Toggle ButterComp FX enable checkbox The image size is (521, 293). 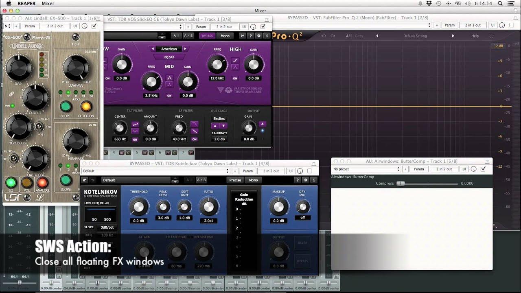coord(483,169)
